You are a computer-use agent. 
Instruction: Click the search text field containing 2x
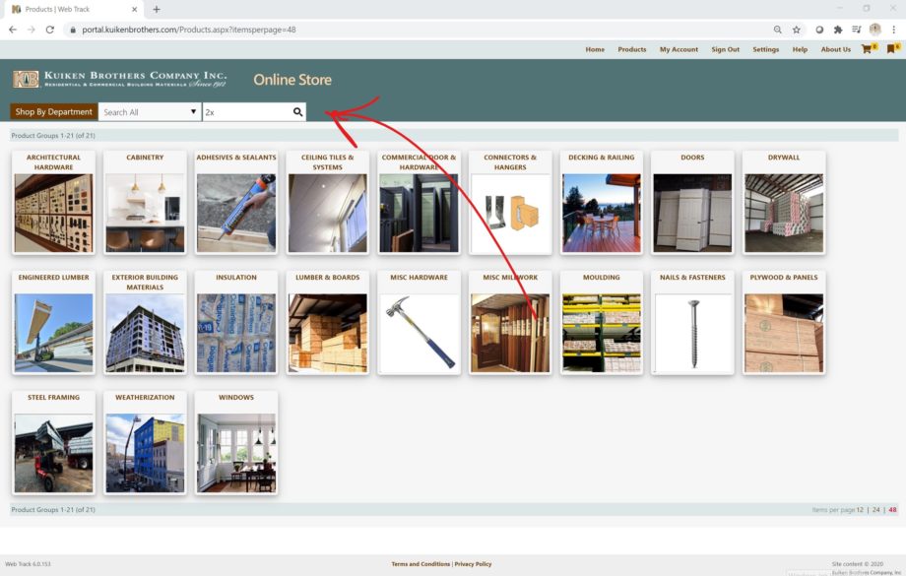(247, 112)
